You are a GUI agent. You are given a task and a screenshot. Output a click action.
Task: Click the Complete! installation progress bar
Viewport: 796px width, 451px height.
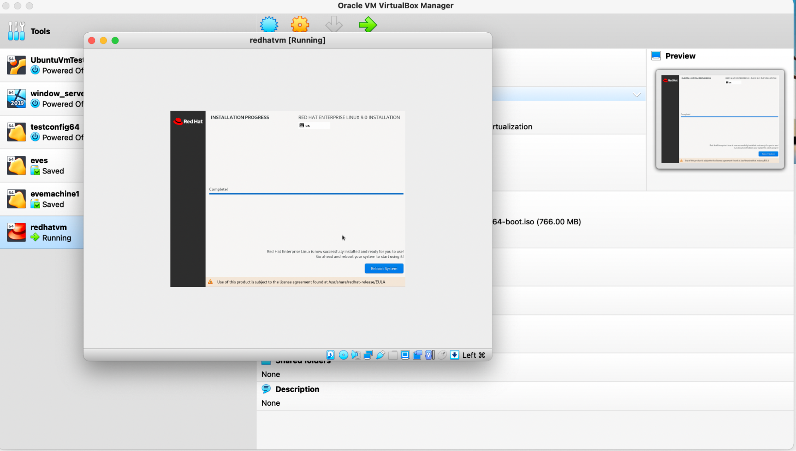pos(306,194)
